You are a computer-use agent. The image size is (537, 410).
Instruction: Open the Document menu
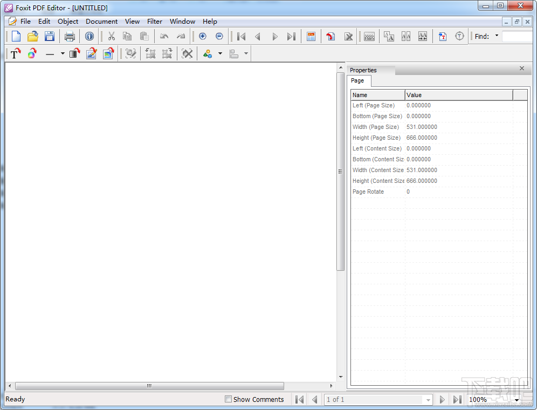coord(101,22)
